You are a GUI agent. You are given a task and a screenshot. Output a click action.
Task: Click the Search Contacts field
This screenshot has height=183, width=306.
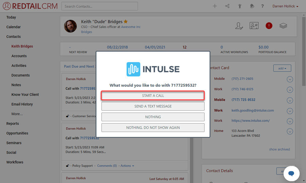pyautogui.click(x=100, y=6)
